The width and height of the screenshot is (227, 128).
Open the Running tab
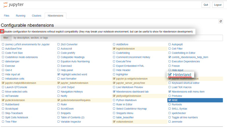(21, 16)
